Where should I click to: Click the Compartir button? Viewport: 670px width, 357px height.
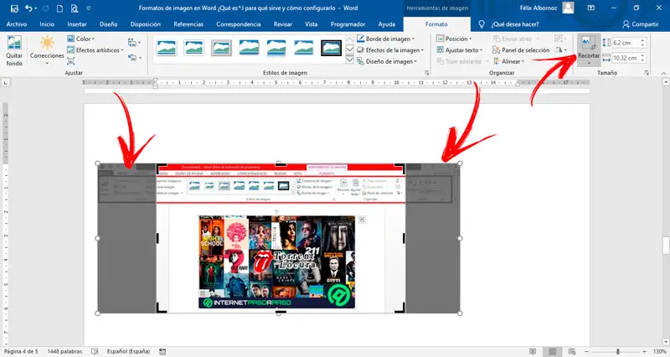click(x=641, y=24)
